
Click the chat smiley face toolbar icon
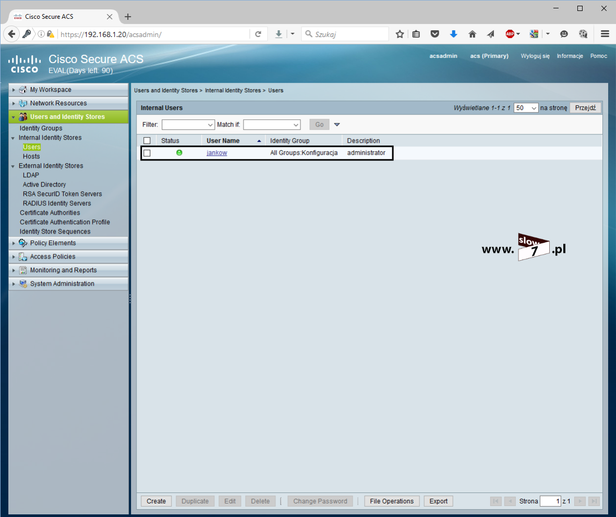coord(564,34)
